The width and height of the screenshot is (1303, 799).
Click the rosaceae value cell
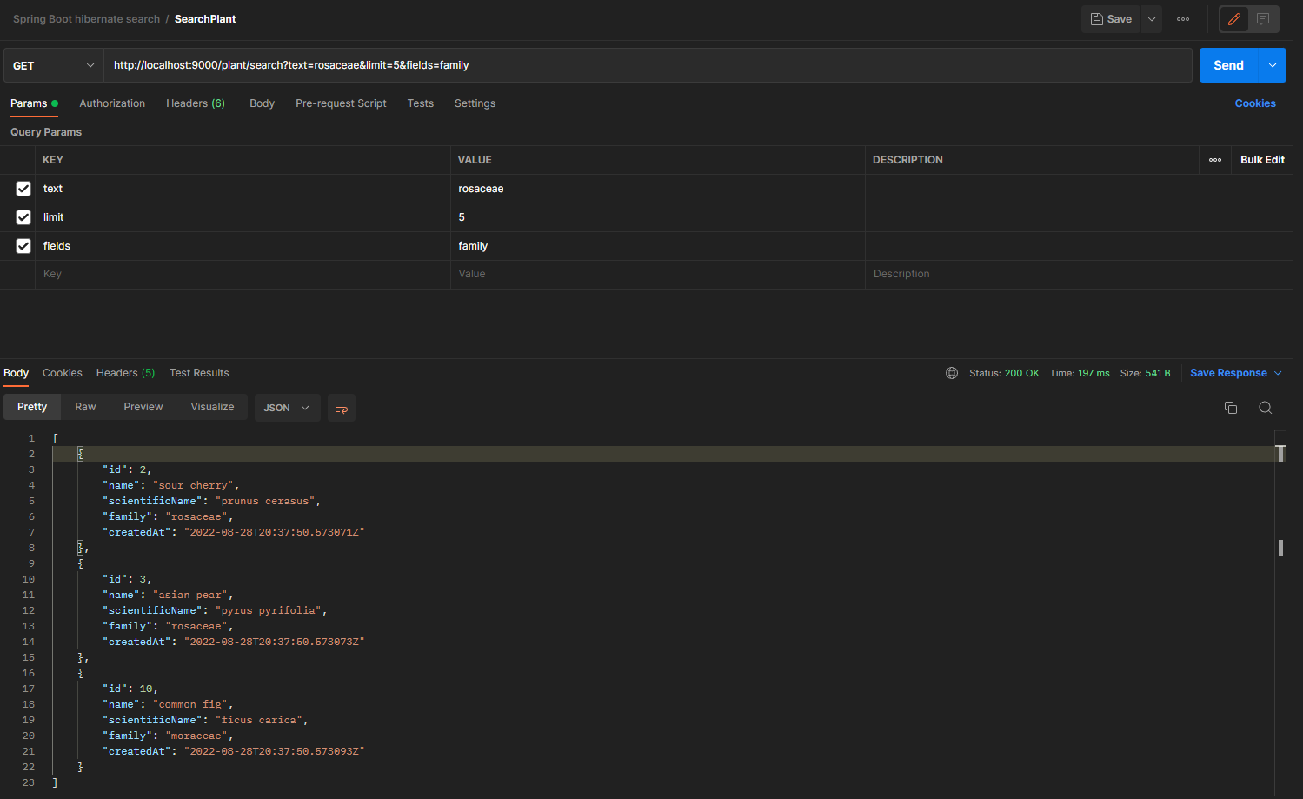(x=657, y=189)
